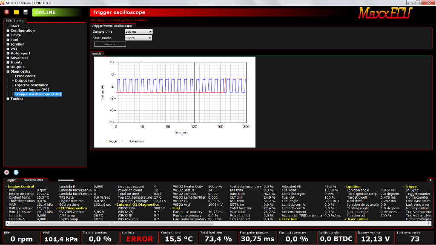Open Trigger logger (F9)
Image resolution: width=436 pixels, height=245 pixels.
click(x=32, y=90)
